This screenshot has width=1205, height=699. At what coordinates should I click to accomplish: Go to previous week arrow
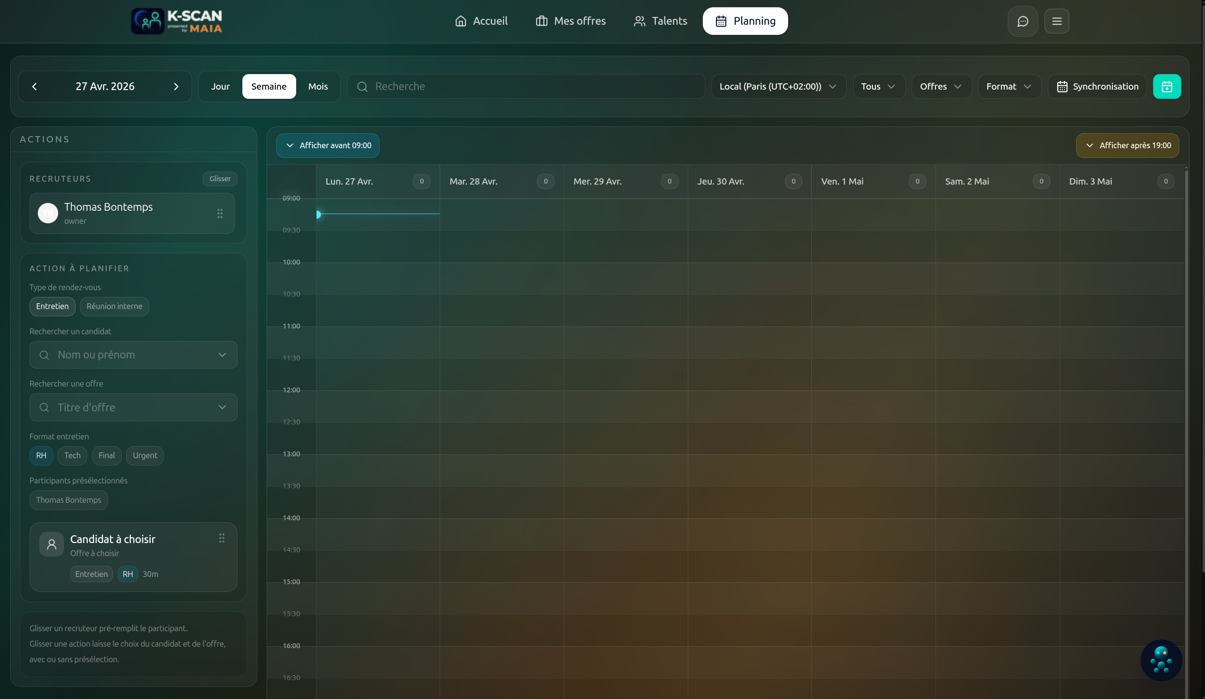[x=34, y=87]
